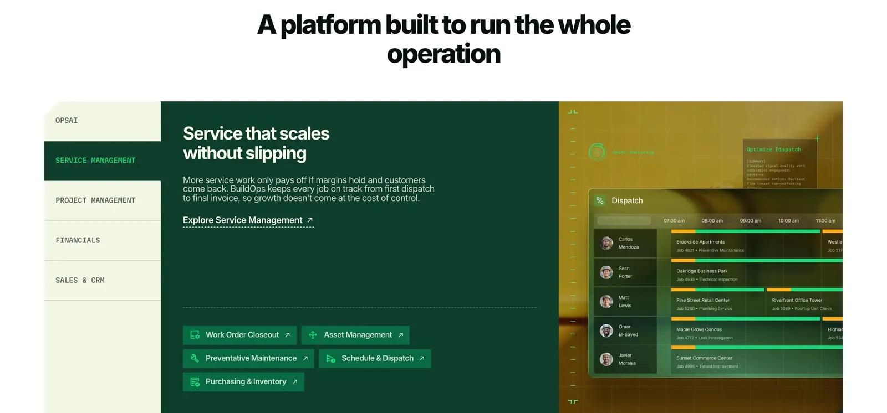
Task: Click the Schedule & Dispatch icon
Action: 330,358
